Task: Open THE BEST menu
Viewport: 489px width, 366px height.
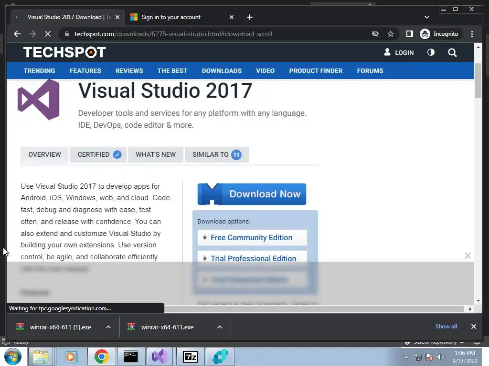Action: click(x=172, y=71)
